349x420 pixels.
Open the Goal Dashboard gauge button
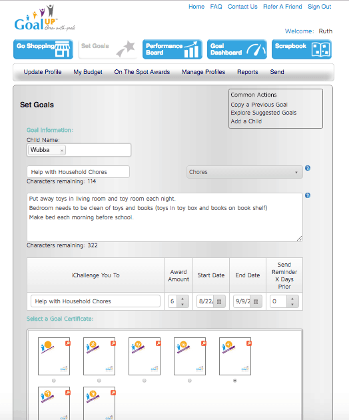pos(237,49)
